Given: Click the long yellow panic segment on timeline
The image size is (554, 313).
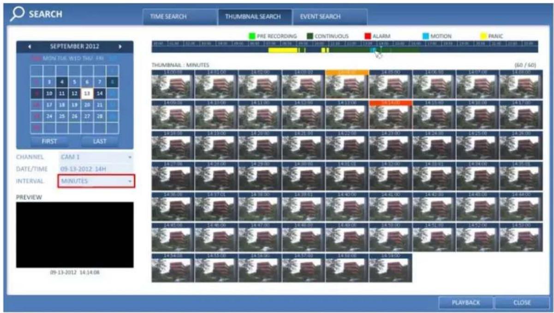Looking at the screenshot, I should coord(283,50).
